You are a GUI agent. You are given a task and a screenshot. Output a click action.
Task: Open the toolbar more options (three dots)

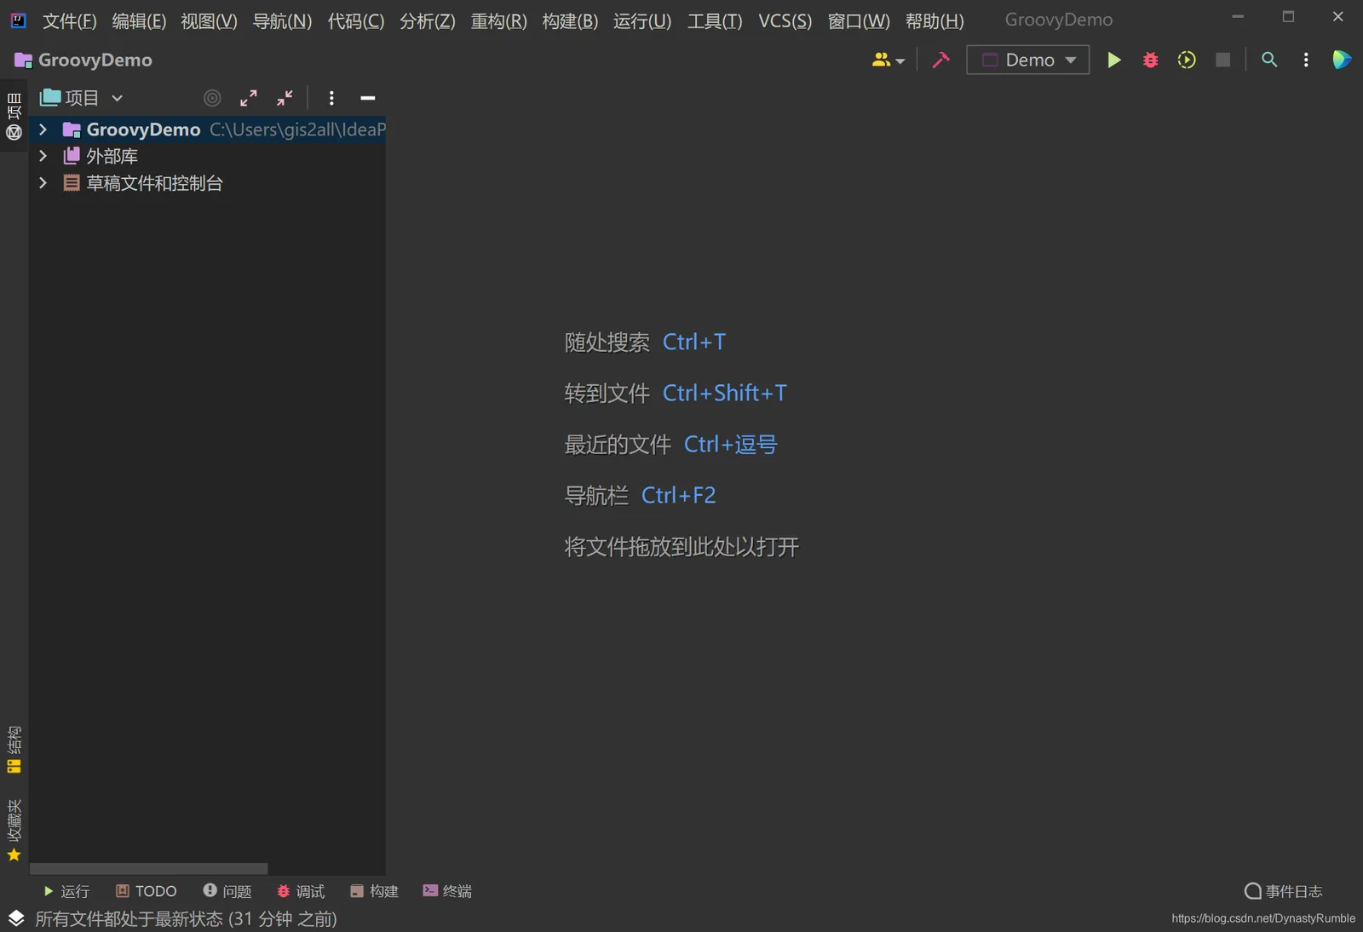[1306, 60]
